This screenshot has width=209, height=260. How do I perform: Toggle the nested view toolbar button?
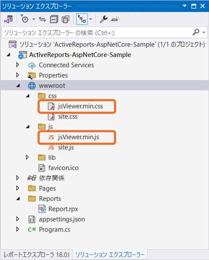pos(82,19)
